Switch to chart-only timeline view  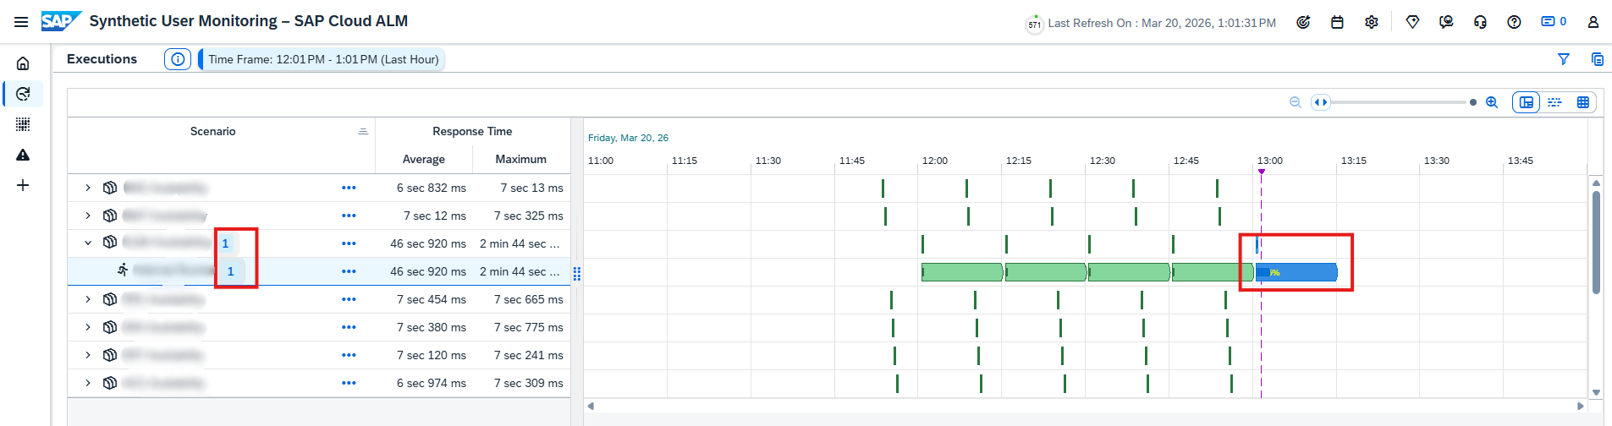coord(1554,102)
